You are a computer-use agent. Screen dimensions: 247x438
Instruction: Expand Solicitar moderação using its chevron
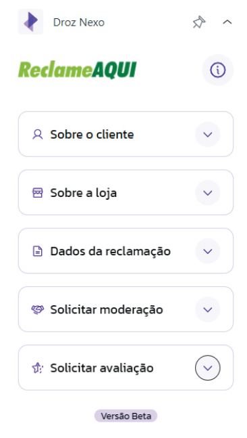tap(208, 309)
